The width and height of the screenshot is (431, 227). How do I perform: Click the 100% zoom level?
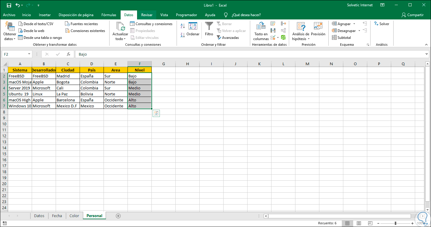tap(421, 223)
